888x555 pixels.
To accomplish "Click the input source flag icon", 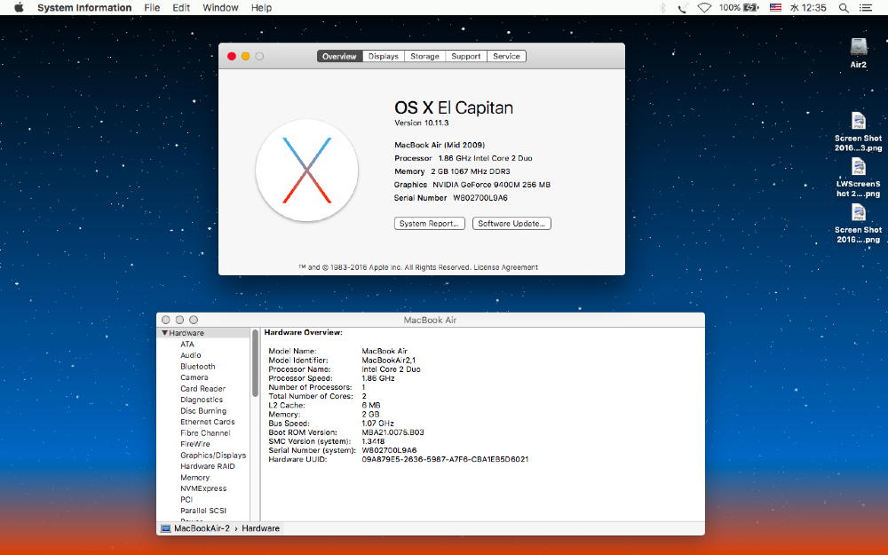I will 775,8.
